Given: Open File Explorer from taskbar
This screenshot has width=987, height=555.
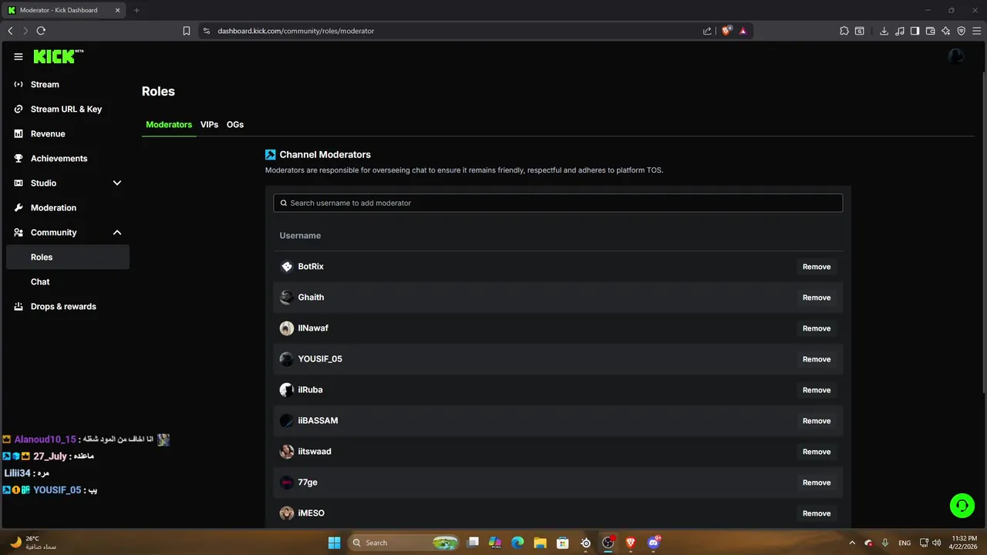Looking at the screenshot, I should pyautogui.click(x=541, y=543).
